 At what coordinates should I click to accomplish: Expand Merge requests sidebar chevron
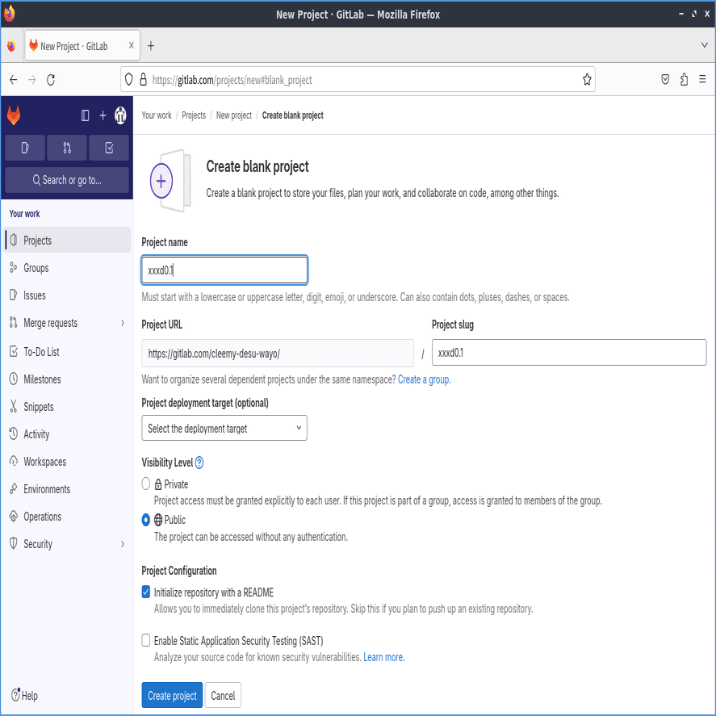point(123,324)
